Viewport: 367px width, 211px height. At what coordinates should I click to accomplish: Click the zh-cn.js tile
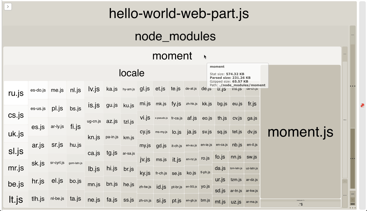click(x=145, y=200)
